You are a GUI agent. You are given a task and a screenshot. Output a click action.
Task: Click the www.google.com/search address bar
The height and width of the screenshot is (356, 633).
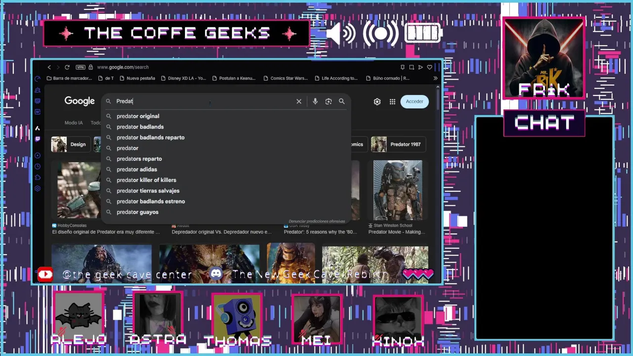coord(123,67)
